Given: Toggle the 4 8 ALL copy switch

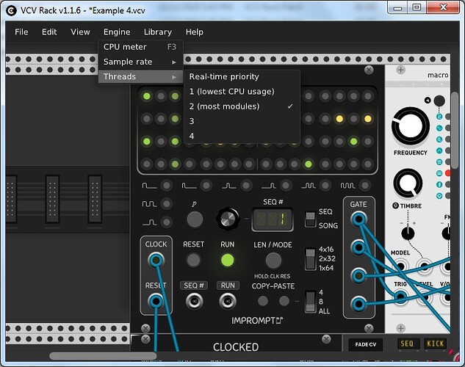Looking at the screenshot, I should tap(311, 302).
